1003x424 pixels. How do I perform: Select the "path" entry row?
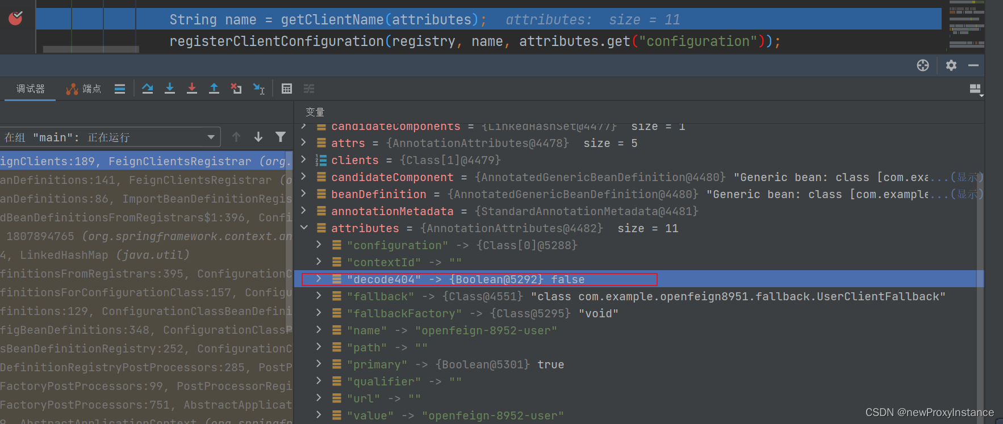639,347
